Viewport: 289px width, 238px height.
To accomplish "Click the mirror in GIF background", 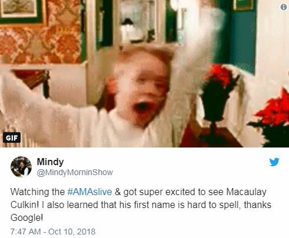I will coord(137,21).
